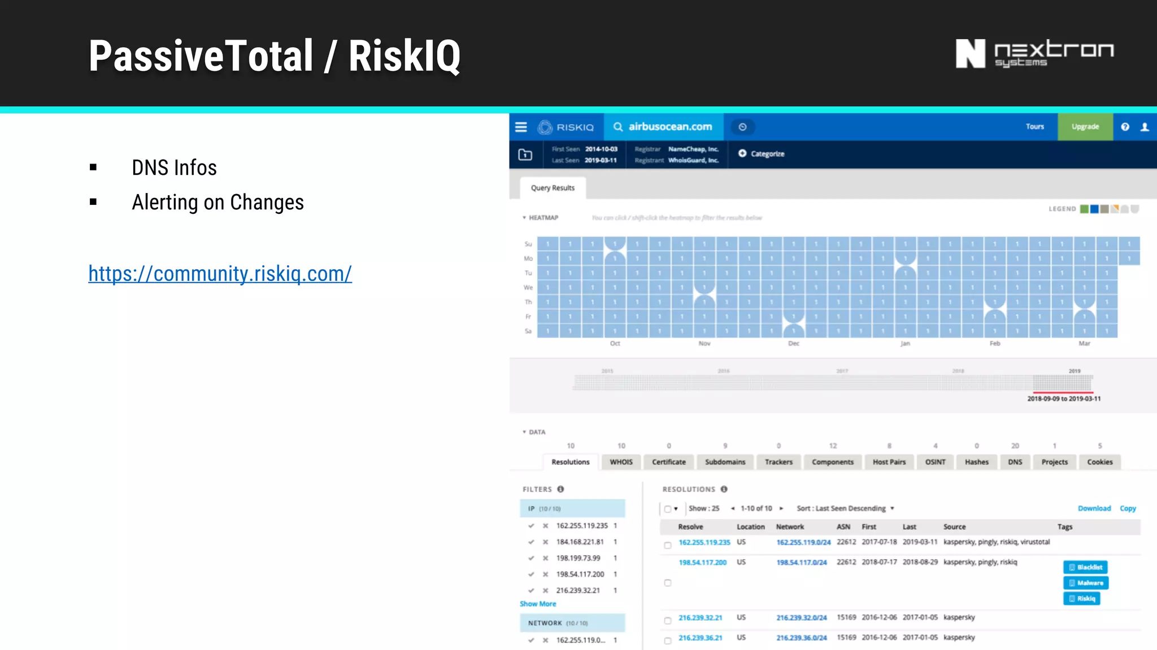The width and height of the screenshot is (1157, 650).
Task: Include filter checkmark for 198.199.73.99
Action: coord(531,559)
